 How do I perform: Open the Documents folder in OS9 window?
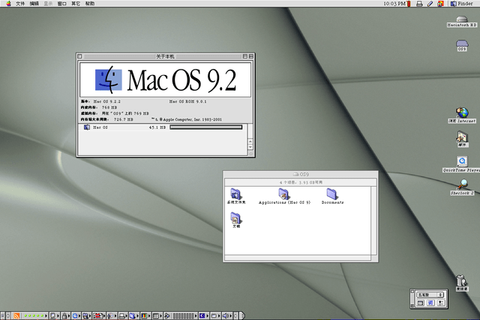coord(333,195)
